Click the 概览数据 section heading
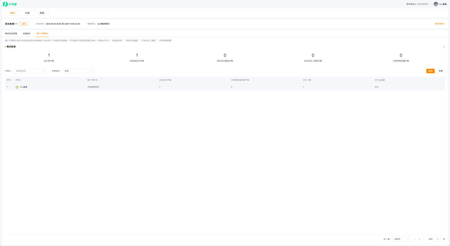Image resolution: width=450 pixels, height=246 pixels. (x=11, y=47)
